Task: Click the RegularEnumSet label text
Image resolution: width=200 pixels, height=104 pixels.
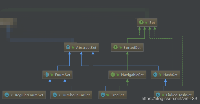Action: tap(29, 95)
